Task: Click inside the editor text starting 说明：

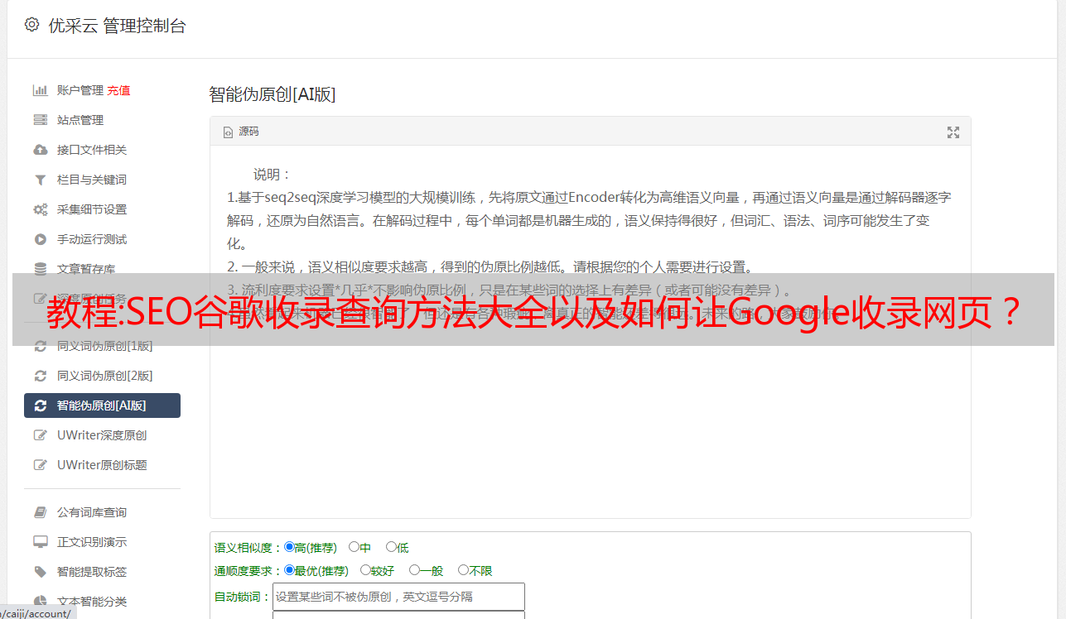Action: (x=273, y=175)
